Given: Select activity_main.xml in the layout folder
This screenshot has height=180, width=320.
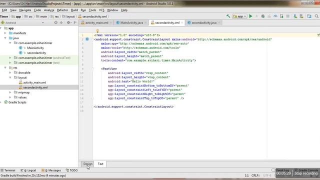Looking at the screenshot, I should tap(34, 82).
